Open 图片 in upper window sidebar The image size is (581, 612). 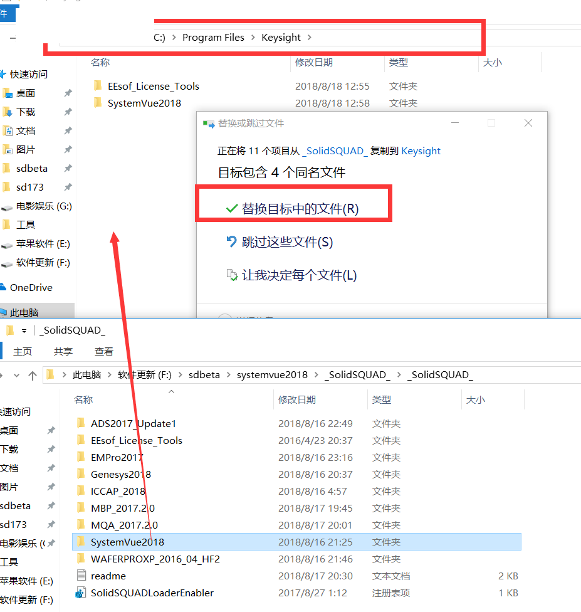click(x=26, y=149)
